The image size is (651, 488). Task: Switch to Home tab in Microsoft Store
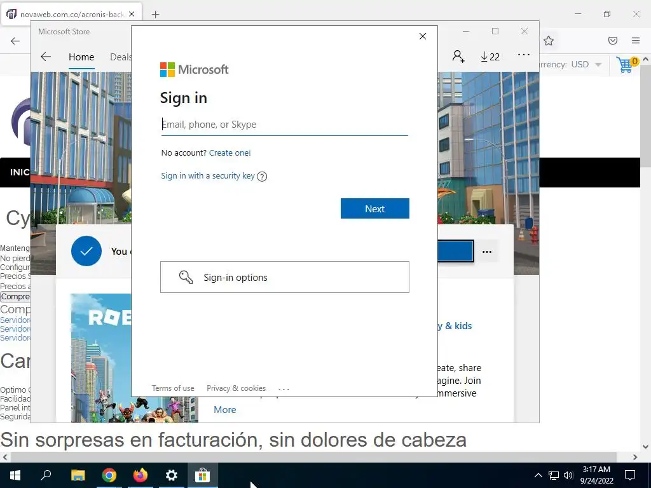(x=81, y=57)
